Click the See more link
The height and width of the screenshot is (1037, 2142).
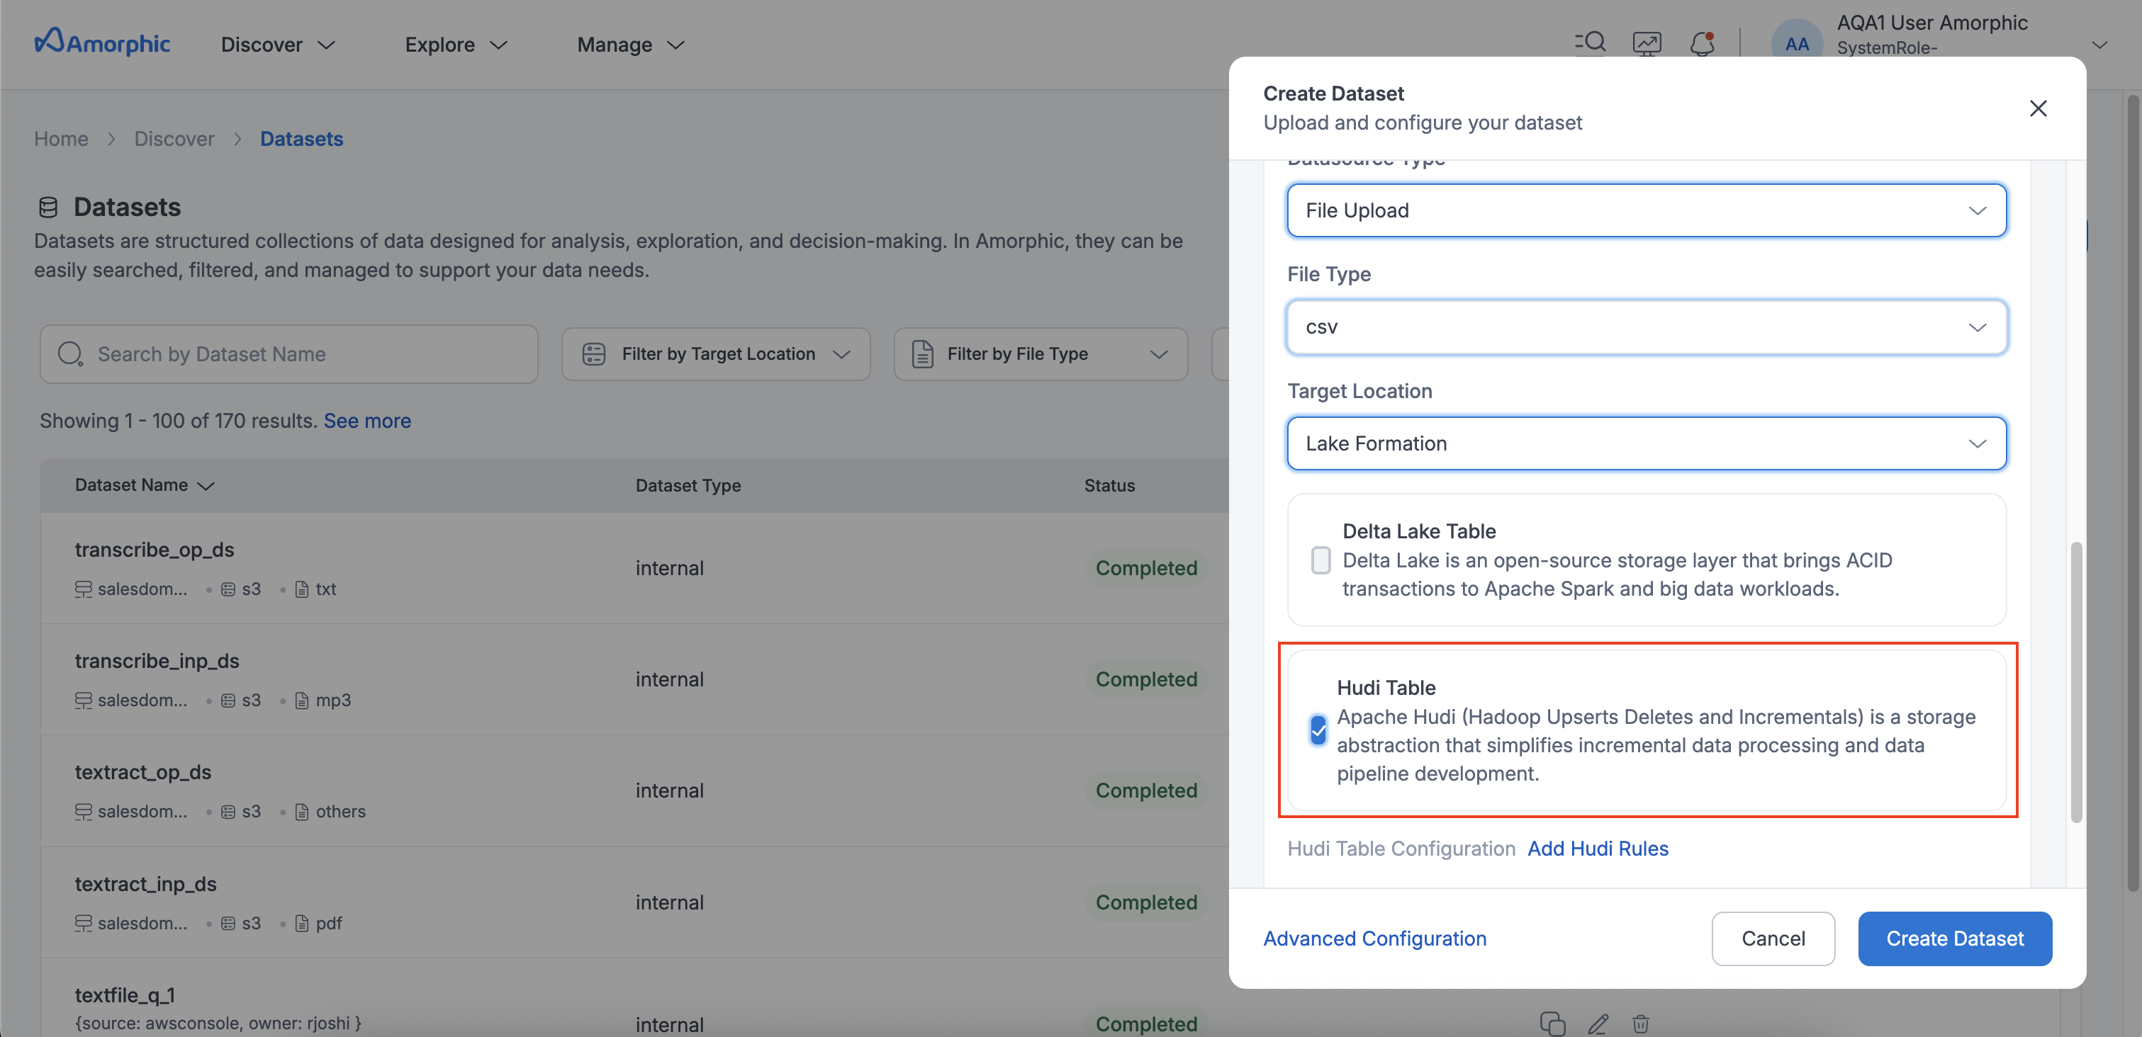point(366,421)
